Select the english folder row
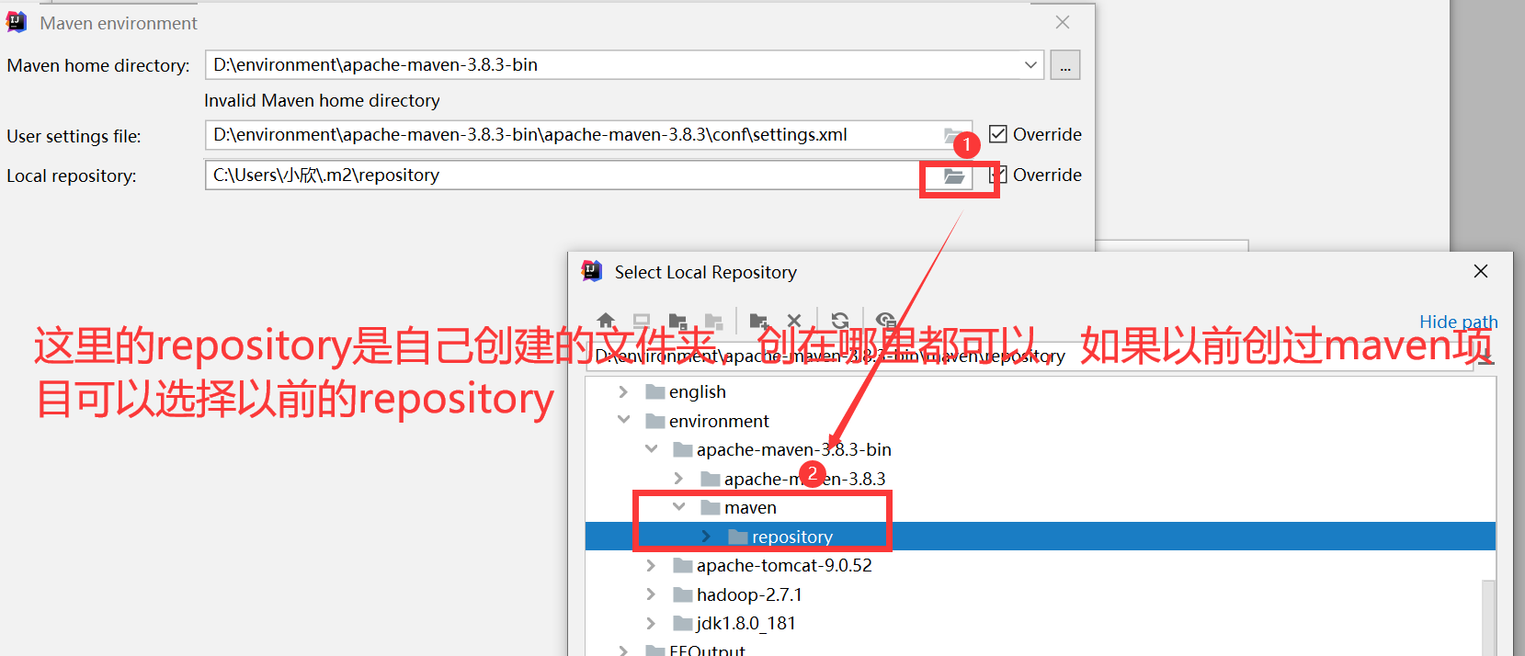Image resolution: width=1525 pixels, height=656 pixels. click(x=1041, y=392)
